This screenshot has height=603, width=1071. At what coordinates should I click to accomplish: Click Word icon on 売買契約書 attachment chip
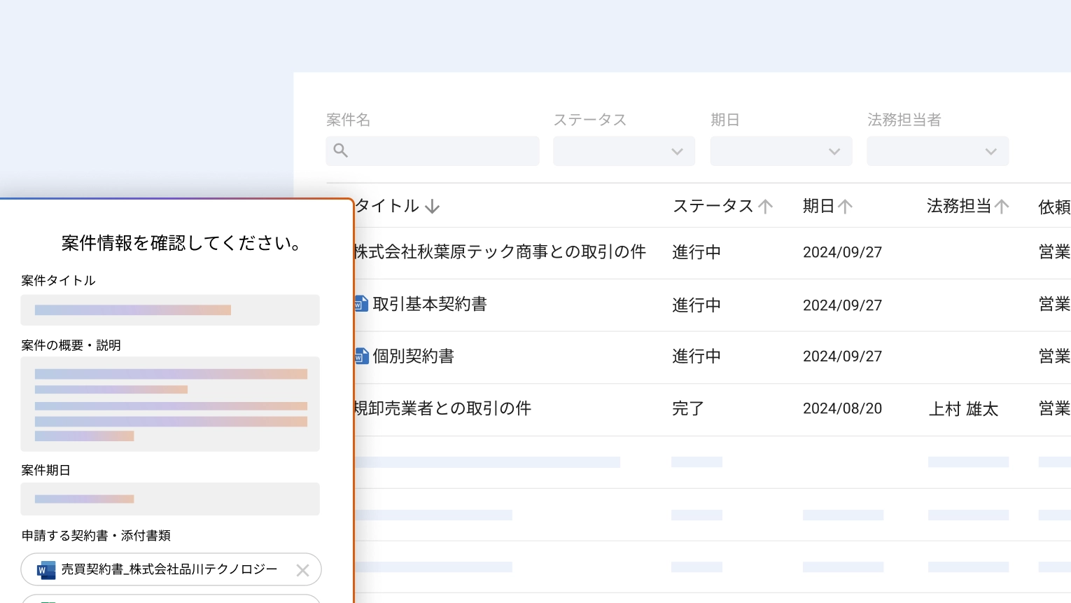click(46, 570)
